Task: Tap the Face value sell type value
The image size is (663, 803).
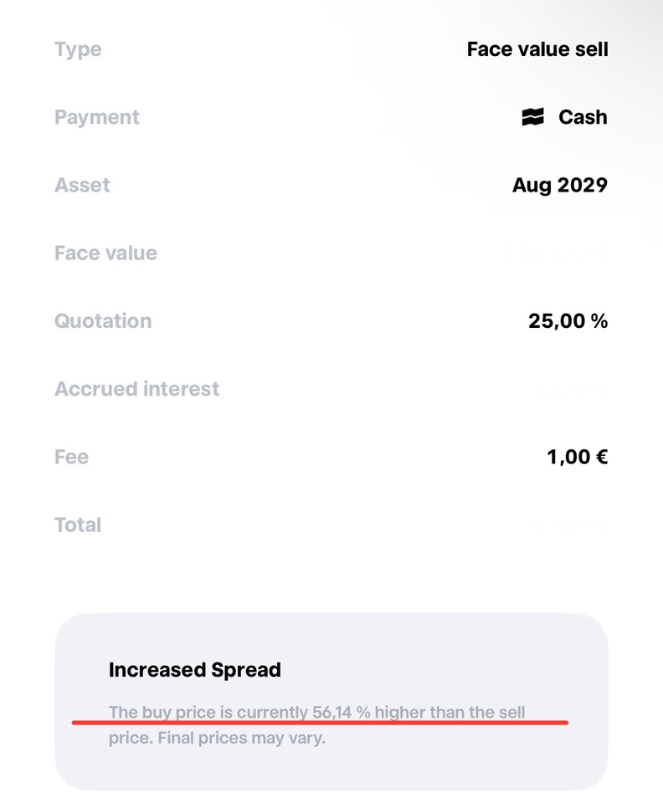Action: [x=537, y=49]
